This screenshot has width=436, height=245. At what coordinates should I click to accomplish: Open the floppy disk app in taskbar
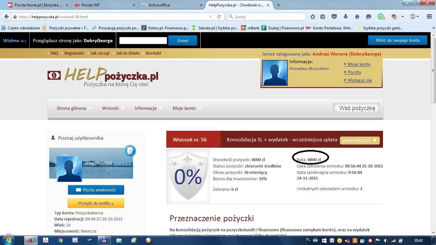click(x=104, y=240)
